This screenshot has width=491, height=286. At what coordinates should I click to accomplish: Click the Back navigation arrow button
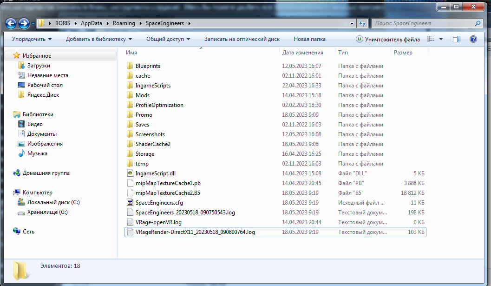[x=11, y=23]
